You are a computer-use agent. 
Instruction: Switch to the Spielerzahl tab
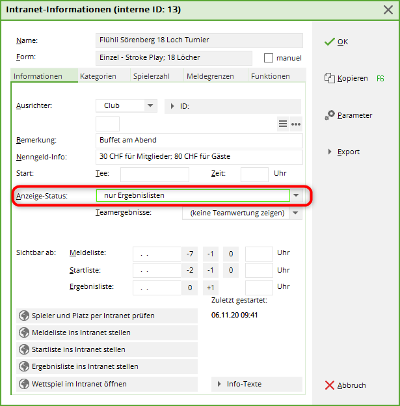pyautogui.click(x=157, y=76)
